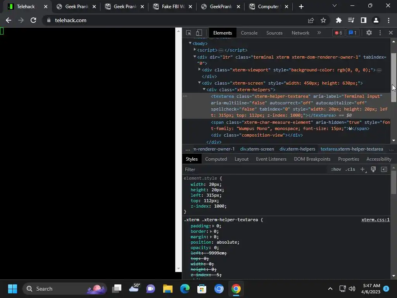Edit the z-index 1000 style value
The width and height of the screenshot is (397, 298).
pos(220,206)
